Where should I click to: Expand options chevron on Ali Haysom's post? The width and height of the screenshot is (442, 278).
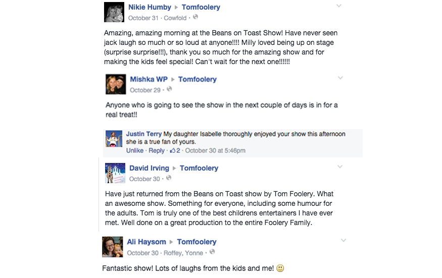point(343,241)
